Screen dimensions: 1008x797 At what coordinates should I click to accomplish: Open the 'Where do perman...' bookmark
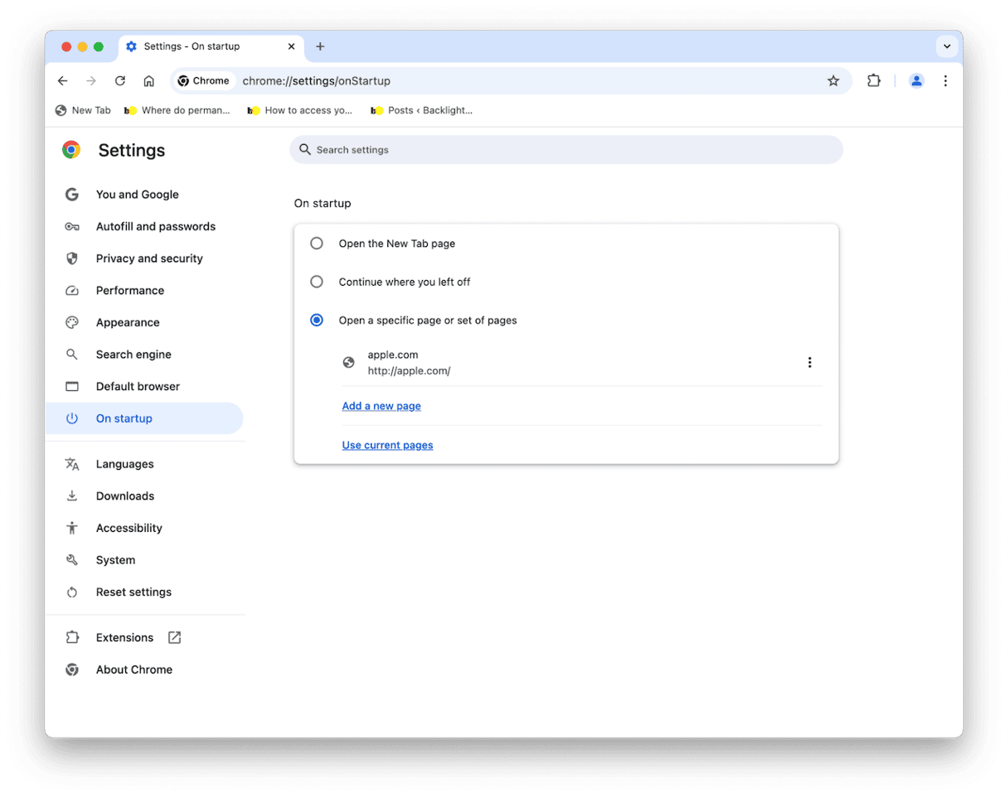[177, 110]
